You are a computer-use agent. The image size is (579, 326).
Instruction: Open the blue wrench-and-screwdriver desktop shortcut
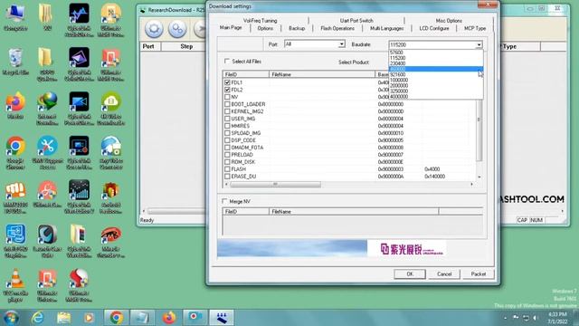pyautogui.click(x=47, y=152)
